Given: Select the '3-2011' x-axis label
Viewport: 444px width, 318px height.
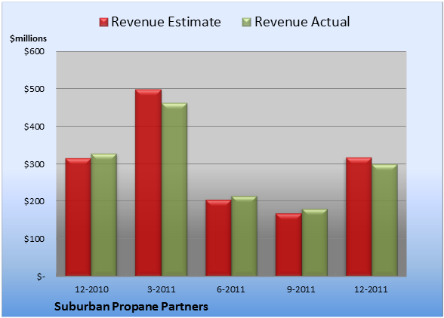Looking at the screenshot, I should [x=162, y=289].
